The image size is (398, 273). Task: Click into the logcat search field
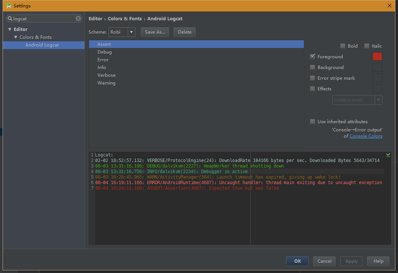[44, 18]
